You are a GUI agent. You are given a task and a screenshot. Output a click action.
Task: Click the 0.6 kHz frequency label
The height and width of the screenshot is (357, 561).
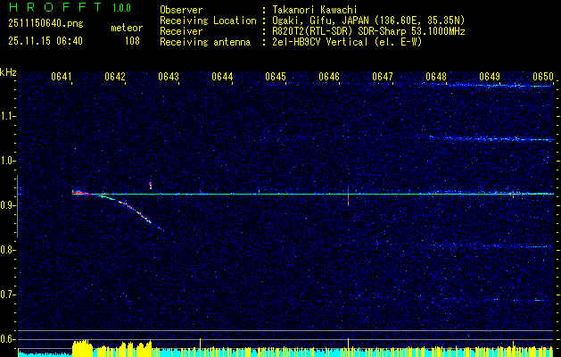(x=7, y=339)
